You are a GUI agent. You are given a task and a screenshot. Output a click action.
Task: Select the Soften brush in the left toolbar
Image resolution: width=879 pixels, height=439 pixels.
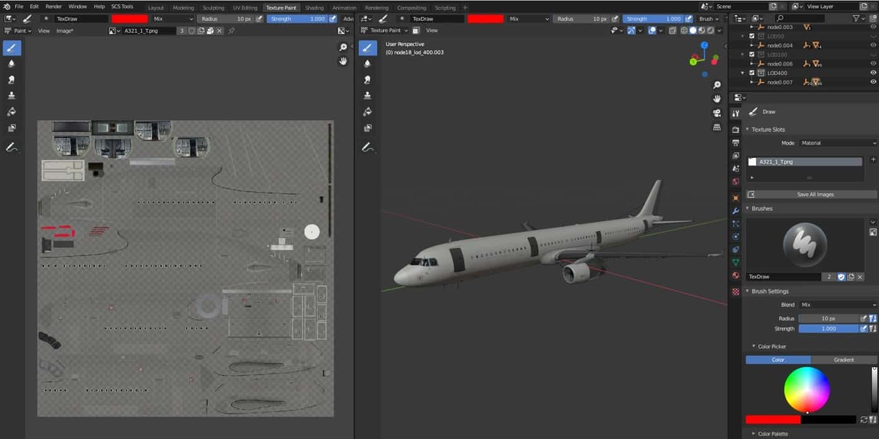[x=11, y=64]
